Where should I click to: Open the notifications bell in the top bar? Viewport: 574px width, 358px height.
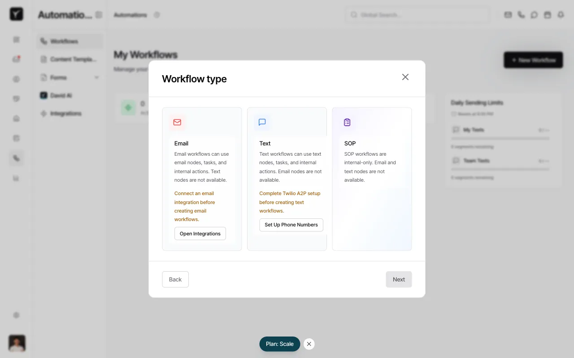tap(561, 15)
